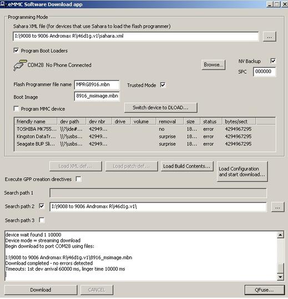This screenshot has width=288, height=299.
Task: Click the Browse... button
Action: point(214,65)
